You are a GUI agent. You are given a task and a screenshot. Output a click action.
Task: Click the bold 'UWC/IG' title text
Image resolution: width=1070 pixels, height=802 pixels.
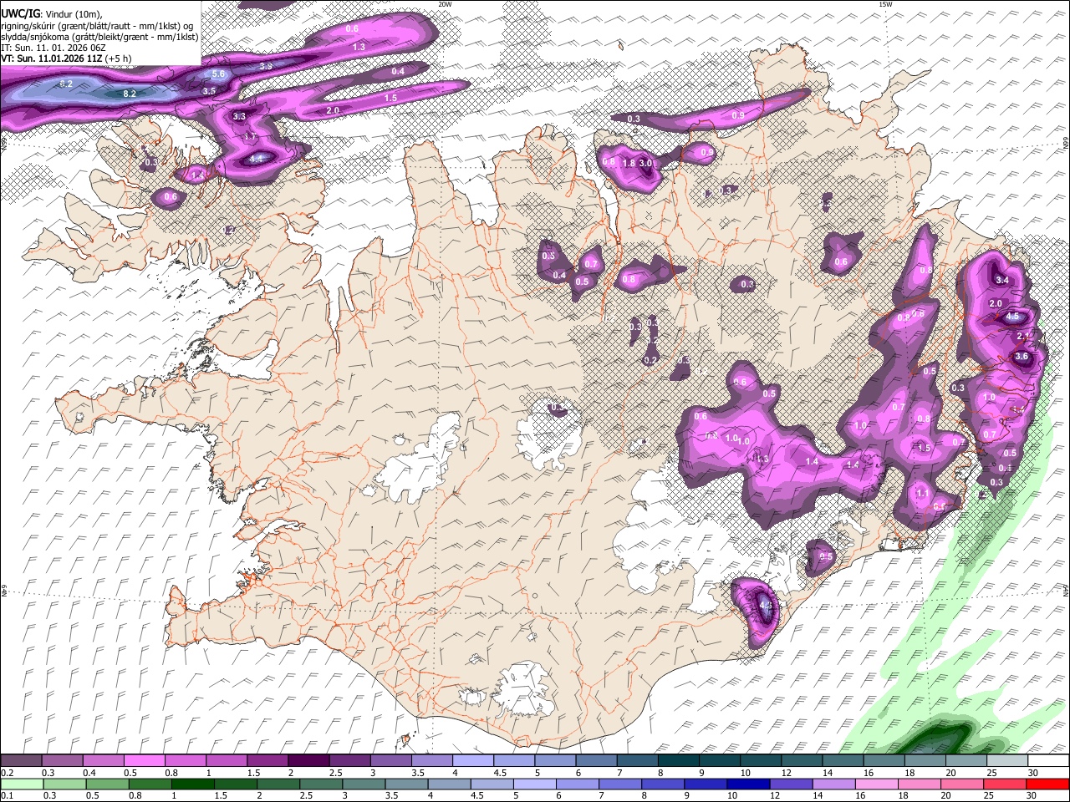click(x=19, y=13)
